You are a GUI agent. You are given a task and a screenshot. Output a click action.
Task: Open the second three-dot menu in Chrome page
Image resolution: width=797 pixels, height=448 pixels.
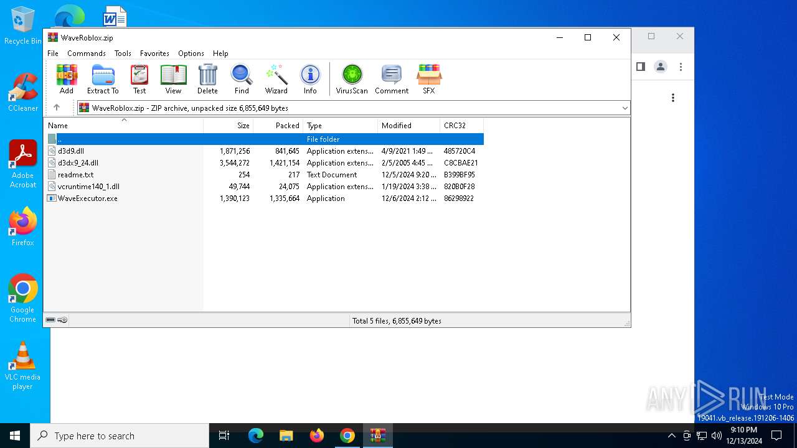pos(673,98)
